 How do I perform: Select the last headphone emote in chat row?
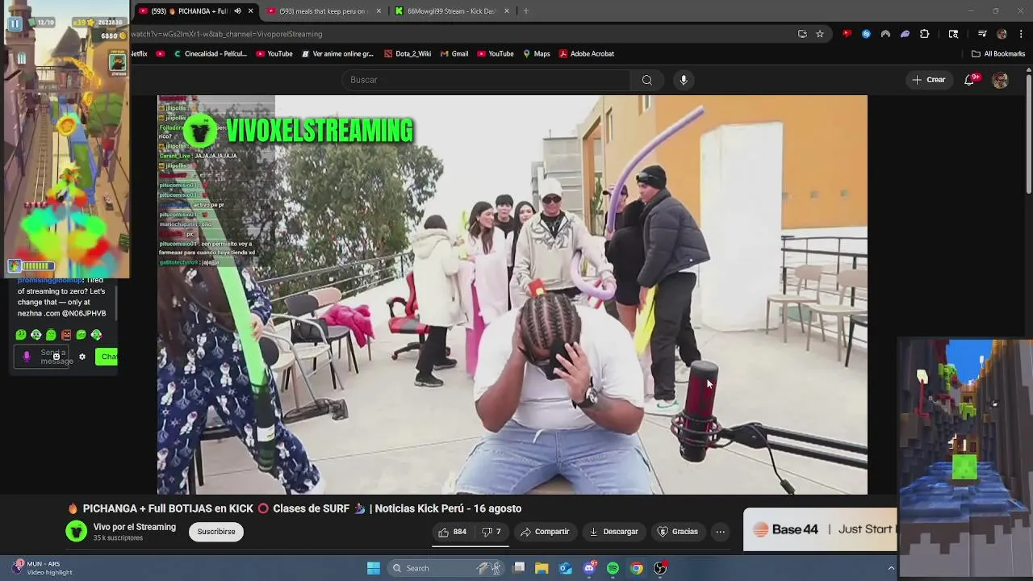[96, 335]
